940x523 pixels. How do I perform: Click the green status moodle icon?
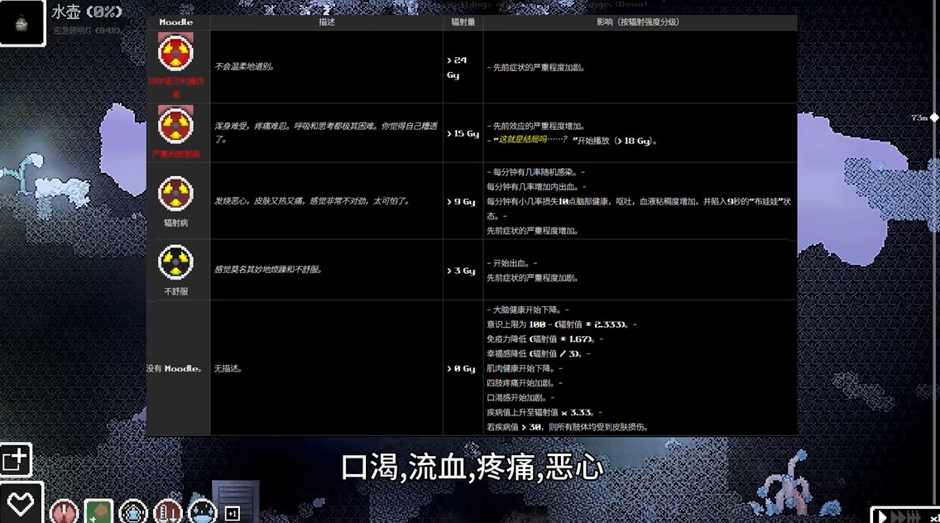(98, 511)
